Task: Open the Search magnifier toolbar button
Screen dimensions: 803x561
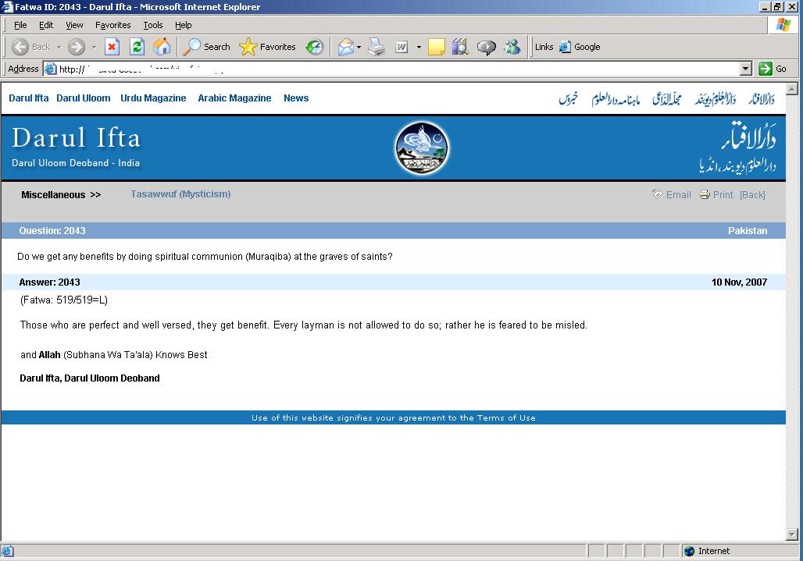Action: tap(207, 47)
